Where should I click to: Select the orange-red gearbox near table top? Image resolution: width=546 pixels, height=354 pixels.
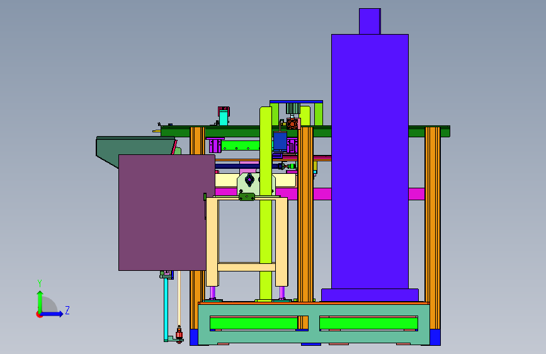tap(292, 123)
